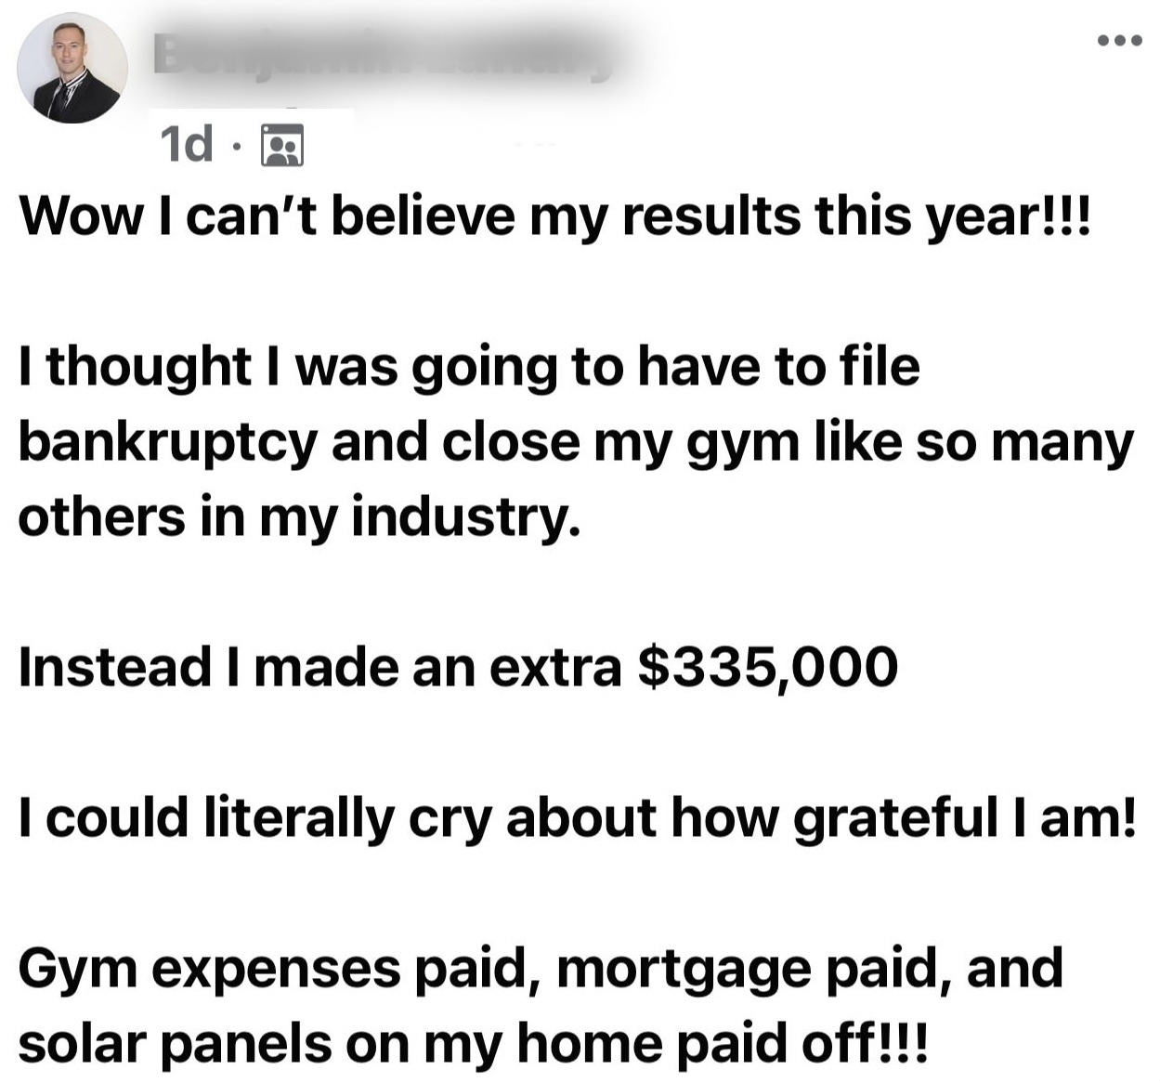Click the line 'I thought I was going to have to file'
Screen dimensions: 1160x1083
point(469,367)
